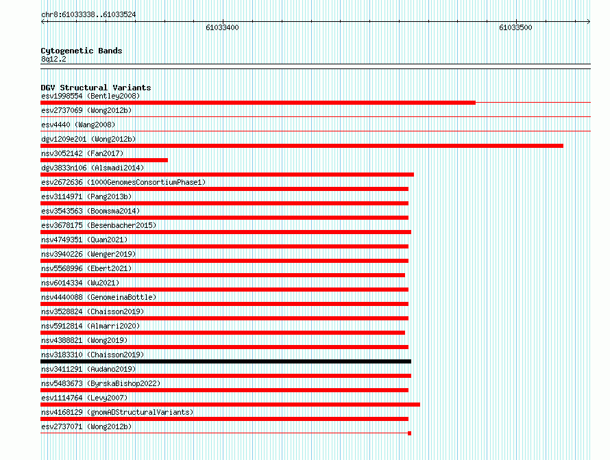Click the small red block of esv2737071
Viewport: 610px width, 460px height.
(x=409, y=433)
